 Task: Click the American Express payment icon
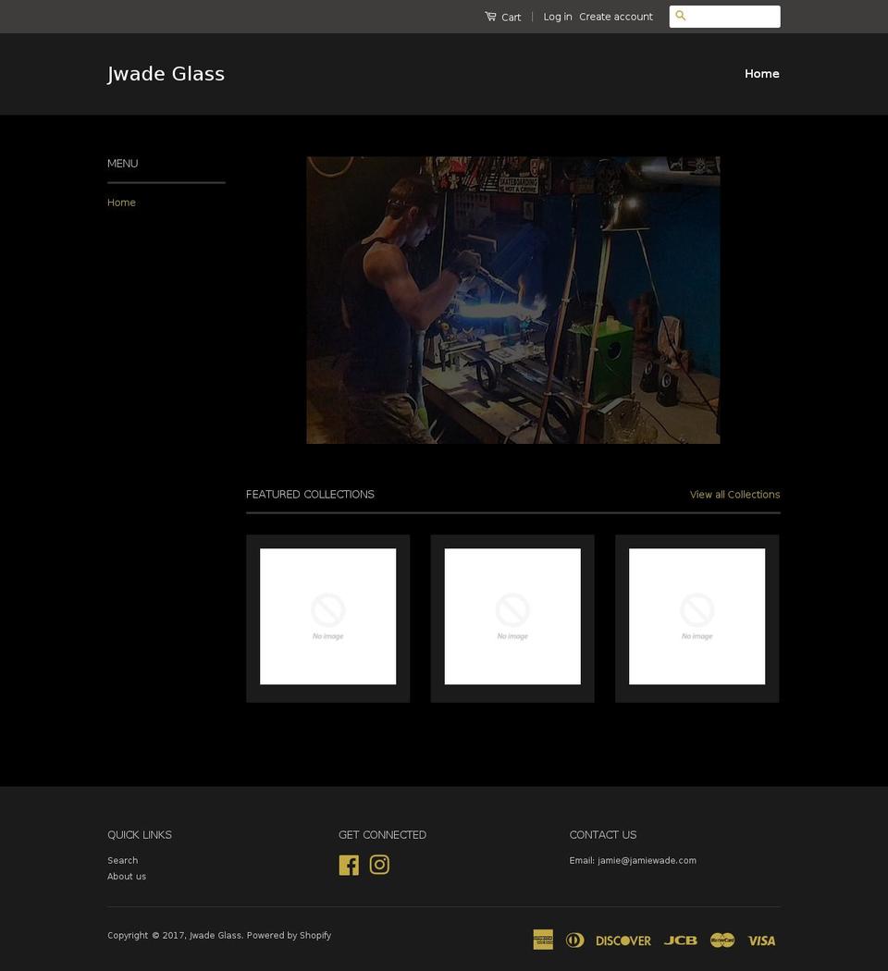pyautogui.click(x=543, y=940)
